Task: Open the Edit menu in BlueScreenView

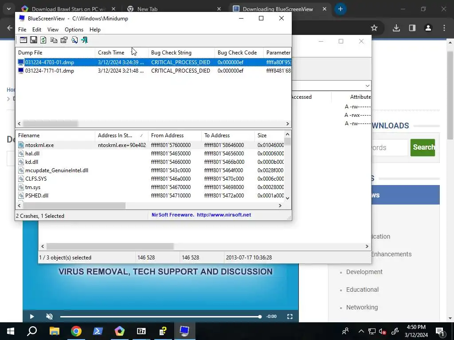Action: (37, 30)
